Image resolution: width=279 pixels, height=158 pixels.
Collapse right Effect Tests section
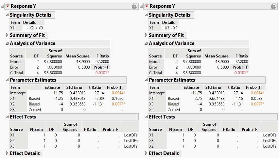[x=146, y=117]
